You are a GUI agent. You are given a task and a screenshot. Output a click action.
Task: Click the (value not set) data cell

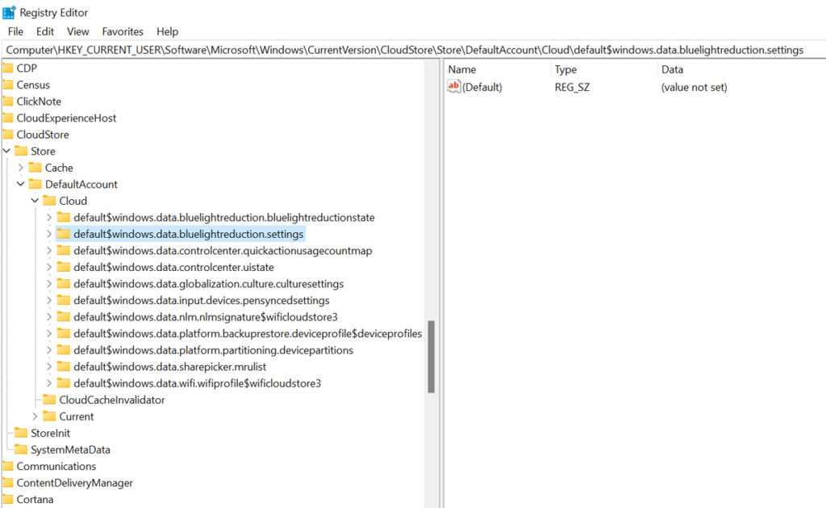click(694, 87)
